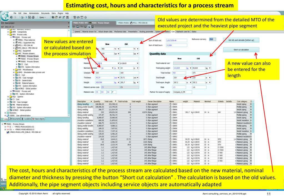
Task: Click the circle icon beside CB004 in first table row
Action: pyautogui.click(x=170, y=104)
